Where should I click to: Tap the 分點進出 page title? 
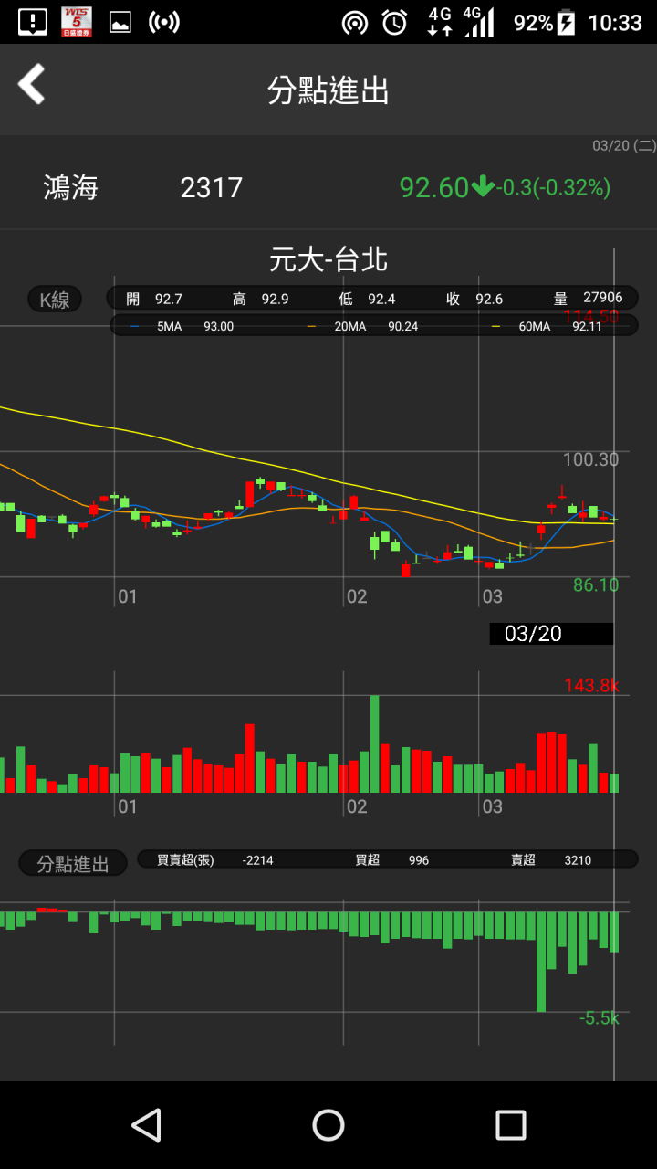coord(328,90)
